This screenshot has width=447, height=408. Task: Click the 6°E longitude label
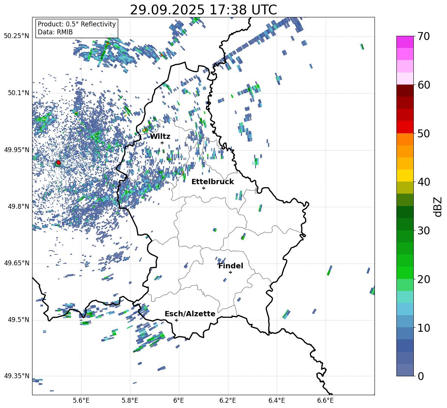point(179,400)
